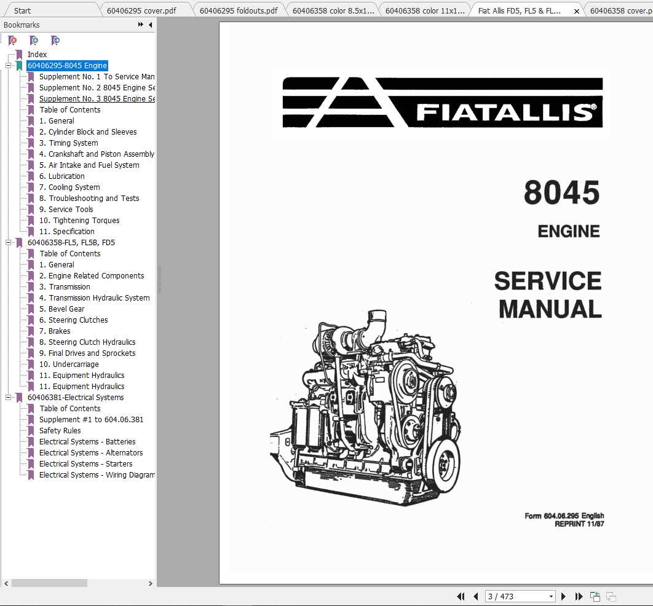This screenshot has width=653, height=606.
Task: Click the bookmarks horizontal scrollbar thumb
Action: point(49,583)
